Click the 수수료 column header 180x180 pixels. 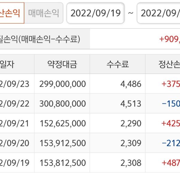click(x=118, y=64)
